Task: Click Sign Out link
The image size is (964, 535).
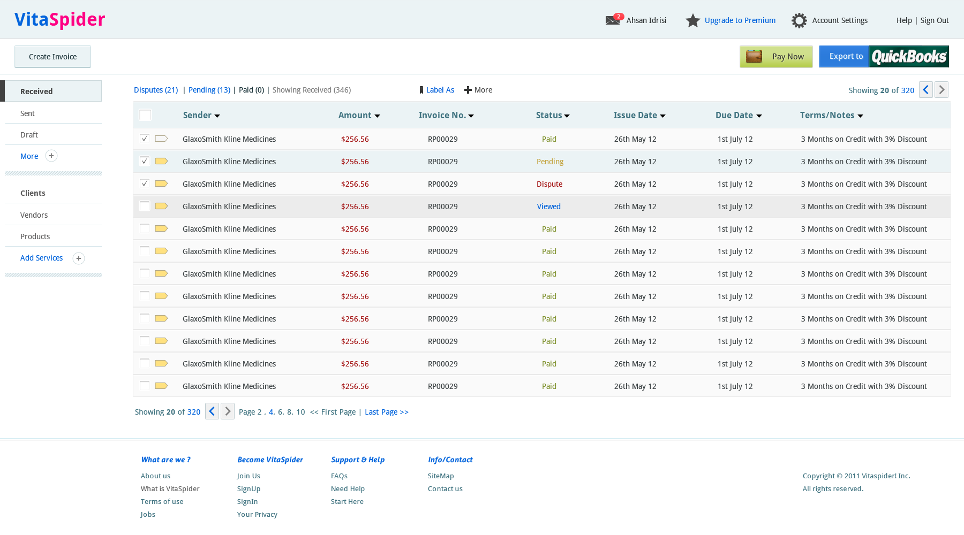Action: [935, 20]
